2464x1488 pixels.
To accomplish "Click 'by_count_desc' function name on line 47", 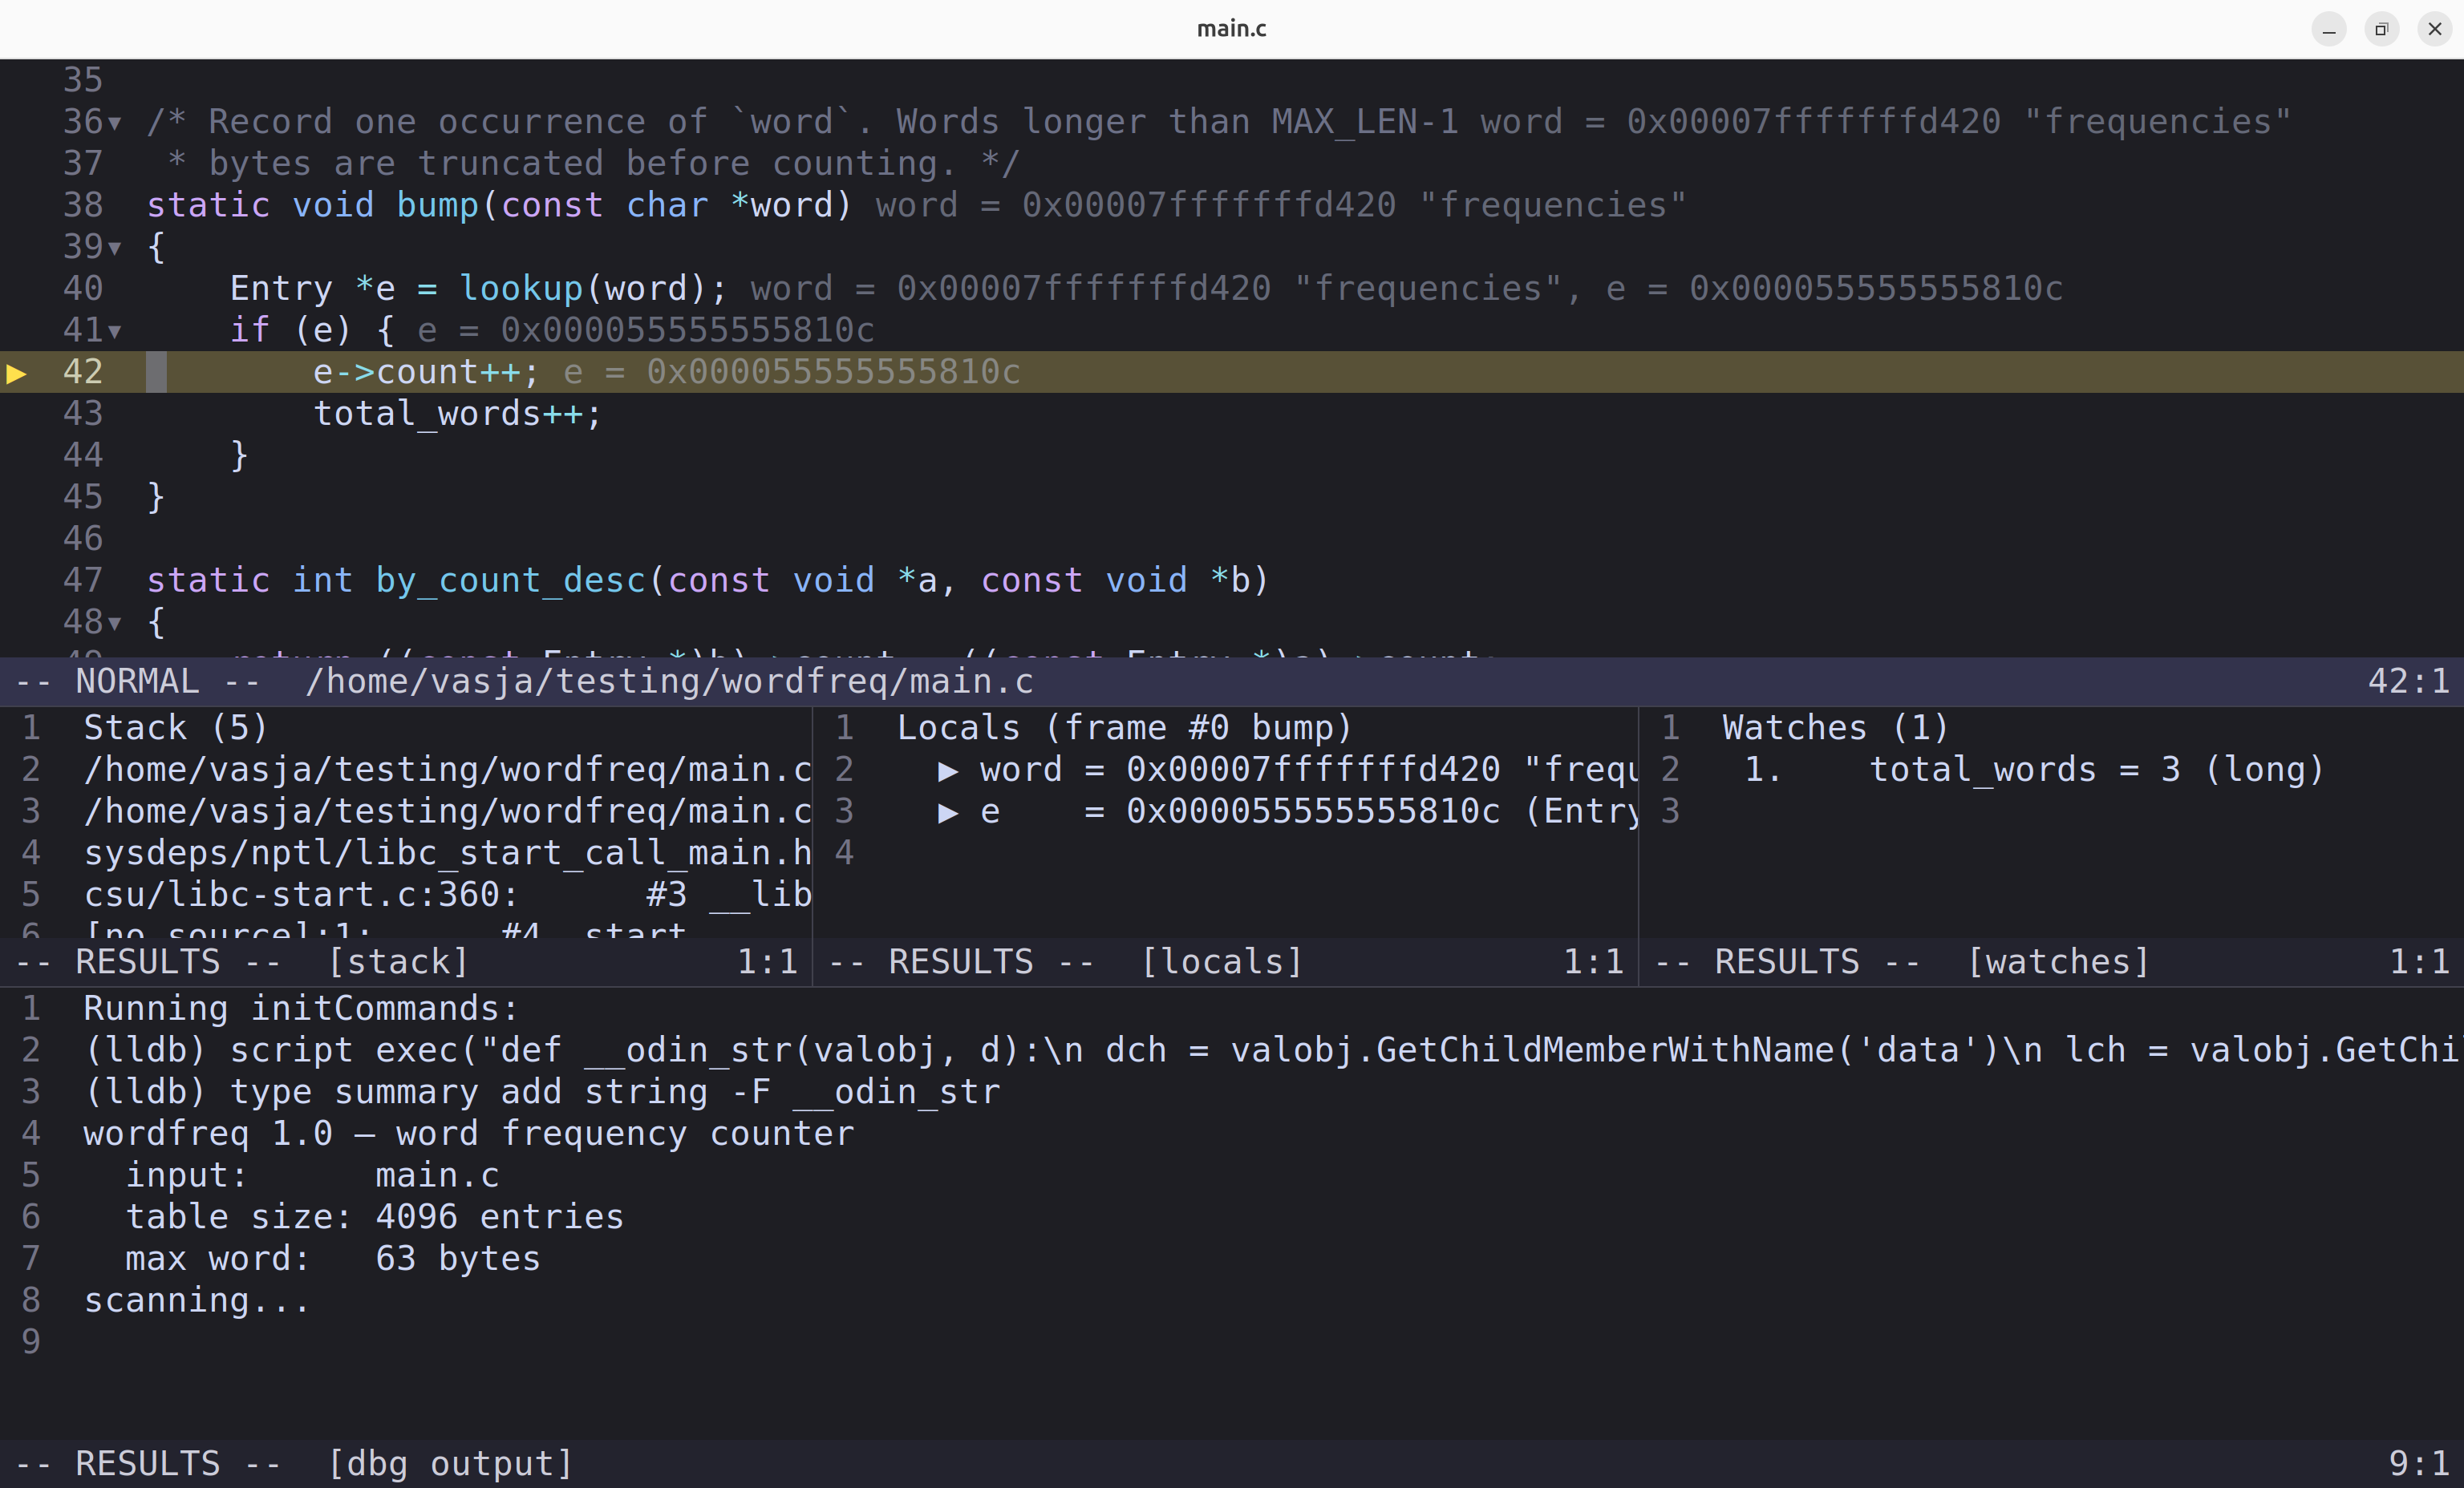I will 511,581.
